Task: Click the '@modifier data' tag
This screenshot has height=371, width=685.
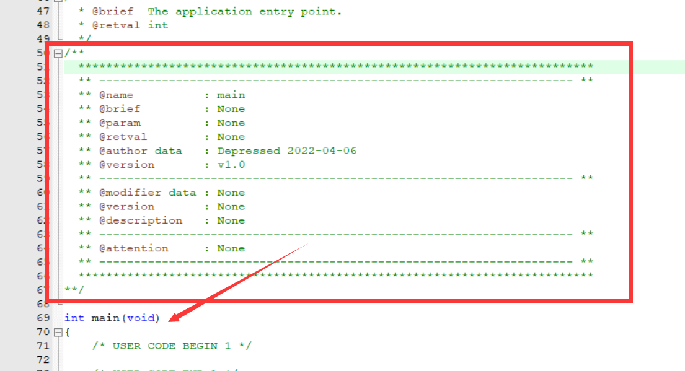Action: (148, 193)
